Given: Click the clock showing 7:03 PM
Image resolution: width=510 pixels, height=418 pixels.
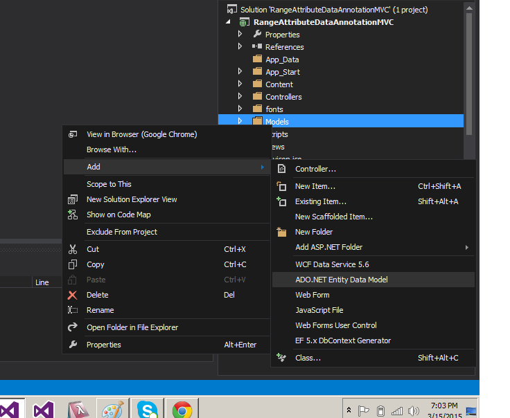Looking at the screenshot, I should (444, 406).
